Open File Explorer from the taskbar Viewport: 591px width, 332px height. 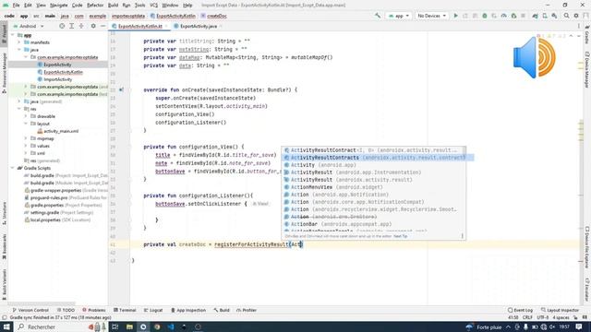point(129,326)
